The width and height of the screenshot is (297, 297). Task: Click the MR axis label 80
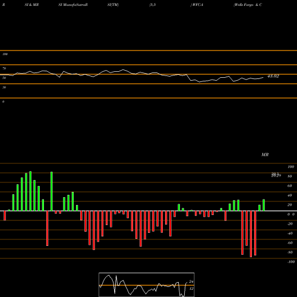(290, 176)
